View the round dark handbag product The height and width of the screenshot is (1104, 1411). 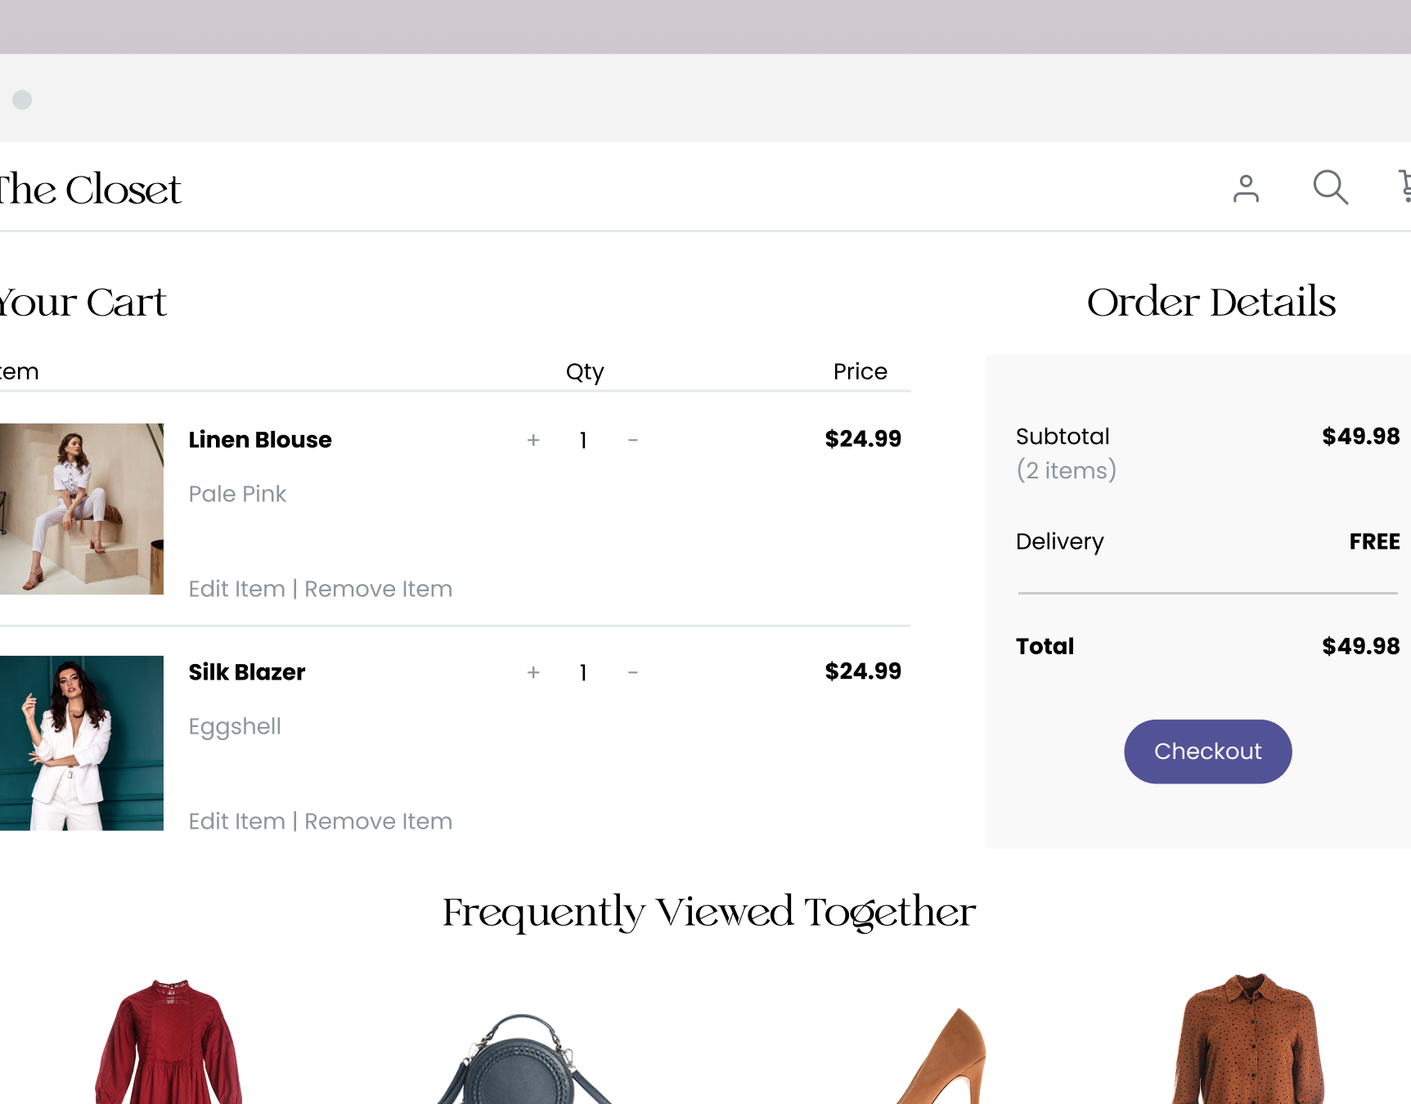click(x=524, y=1059)
